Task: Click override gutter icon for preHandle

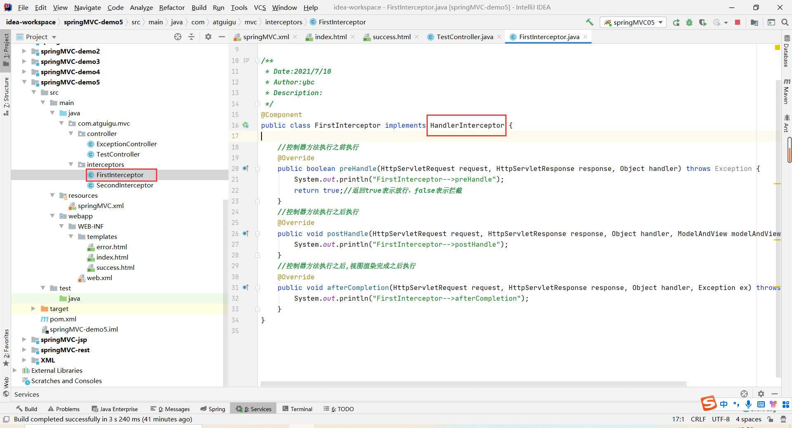Action: 246,168
